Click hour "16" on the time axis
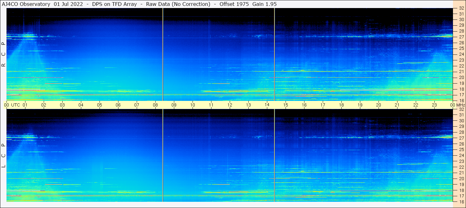Screen dimensions: 466x208 pyautogui.click(x=304, y=105)
